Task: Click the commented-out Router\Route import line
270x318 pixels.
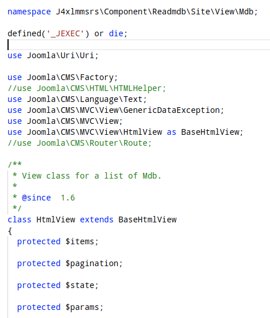Action: [79, 143]
